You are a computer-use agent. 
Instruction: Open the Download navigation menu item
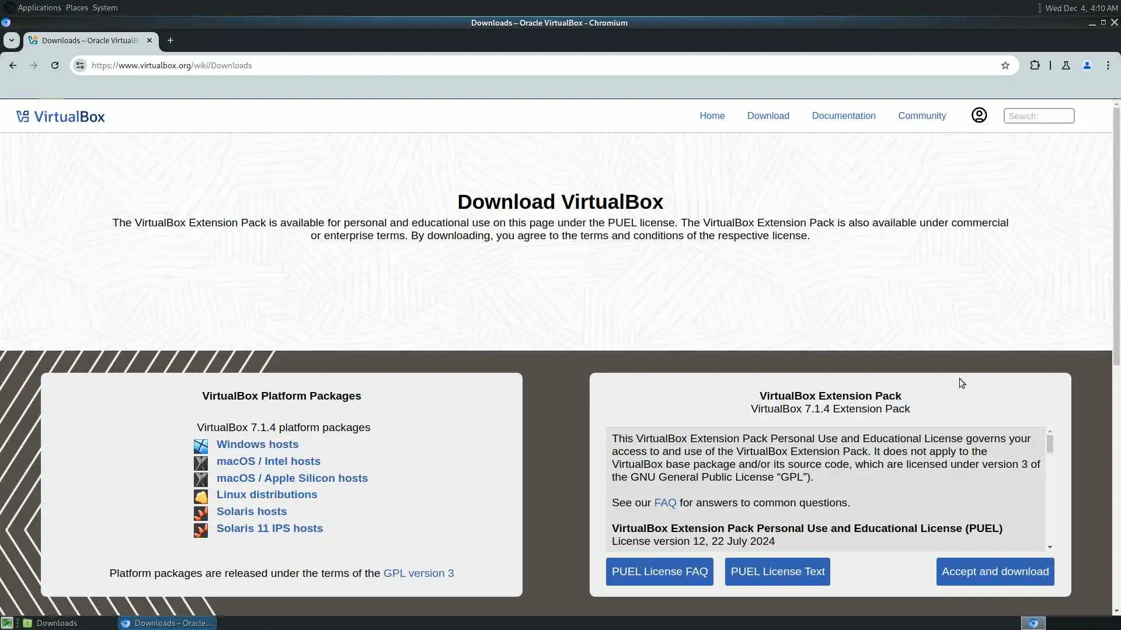(768, 116)
